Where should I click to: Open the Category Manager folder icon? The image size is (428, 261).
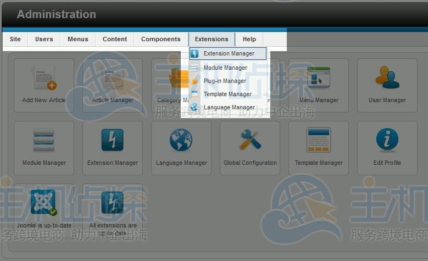point(179,78)
